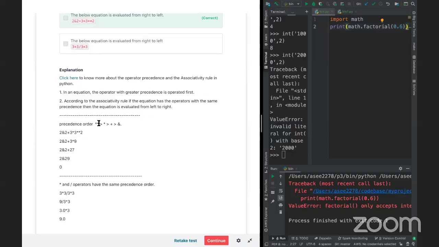Click Git Update Project arrow icon
The width and height of the screenshot is (439, 247).
click(366, 4)
